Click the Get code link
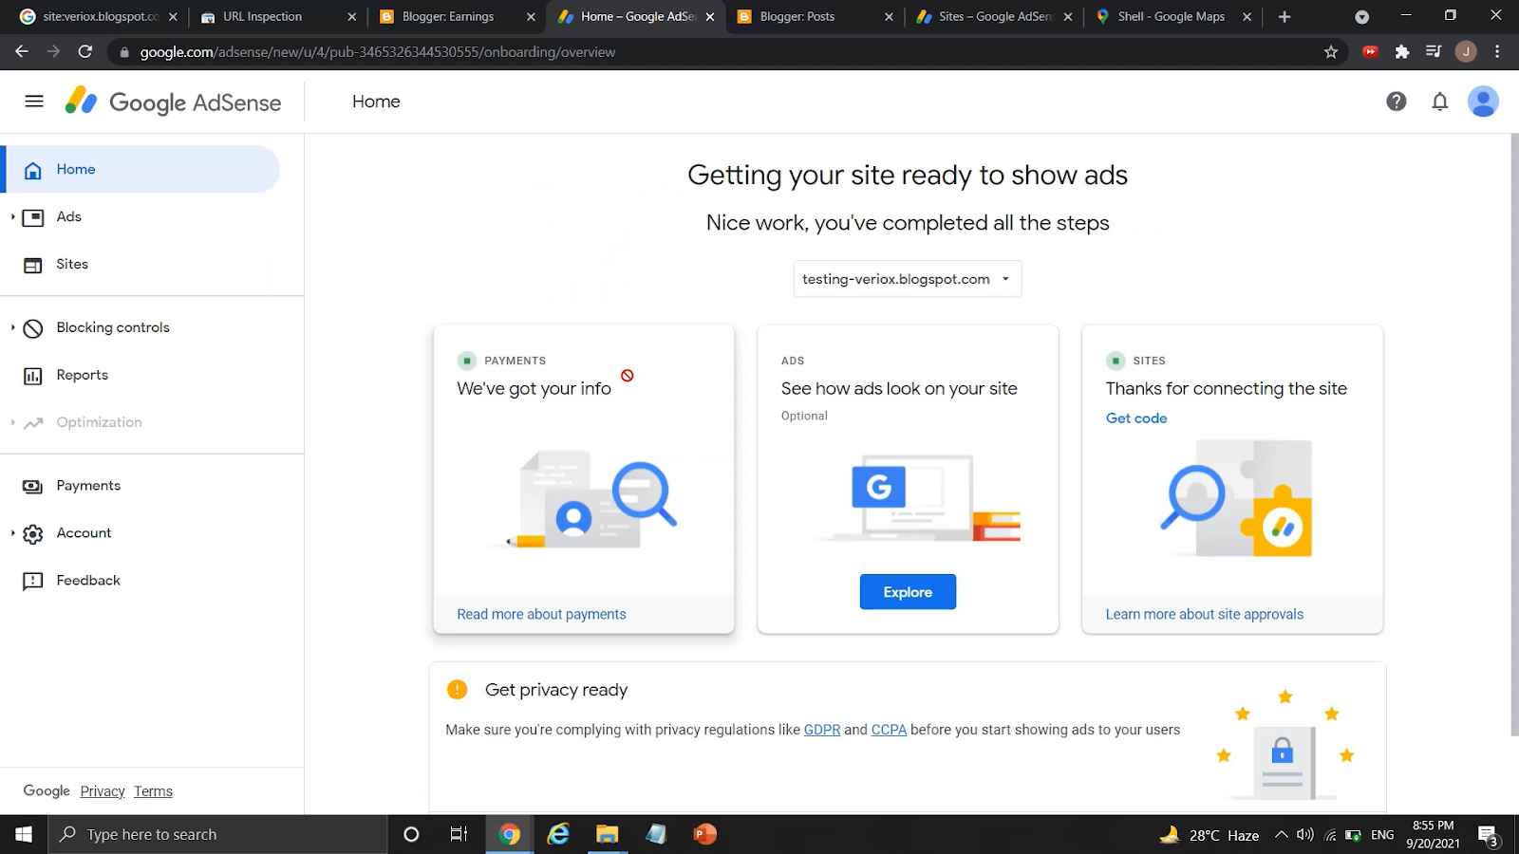The width and height of the screenshot is (1519, 854). click(1136, 418)
